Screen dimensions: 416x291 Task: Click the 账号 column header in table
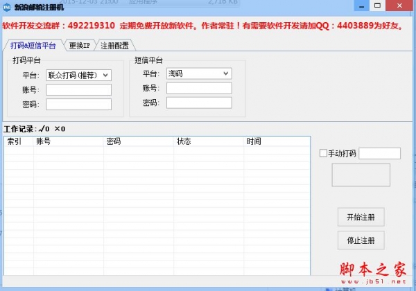point(69,141)
